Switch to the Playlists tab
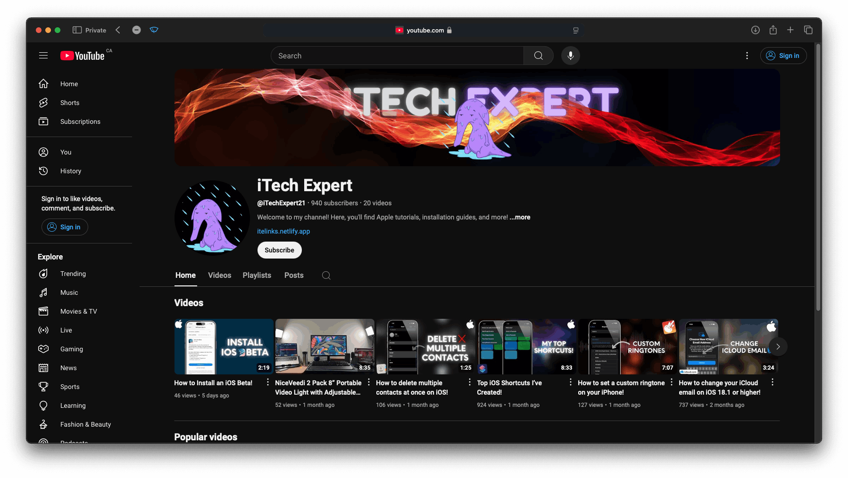The image size is (848, 478). pyautogui.click(x=257, y=275)
